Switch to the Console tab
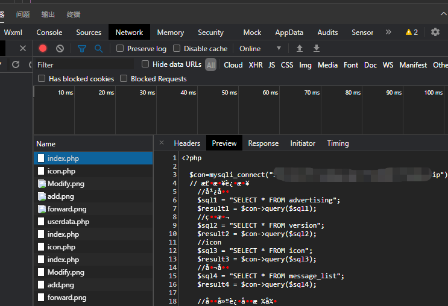Screen dimensions: 448x306 (49, 33)
